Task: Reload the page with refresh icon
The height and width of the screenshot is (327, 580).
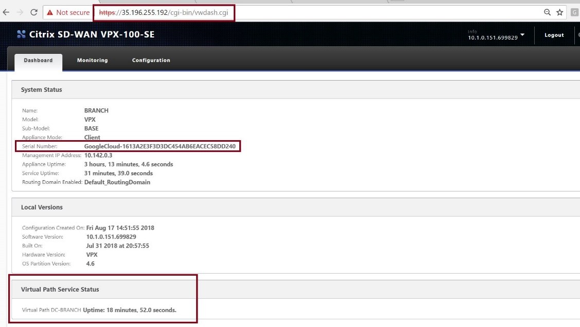Action: pos(34,12)
